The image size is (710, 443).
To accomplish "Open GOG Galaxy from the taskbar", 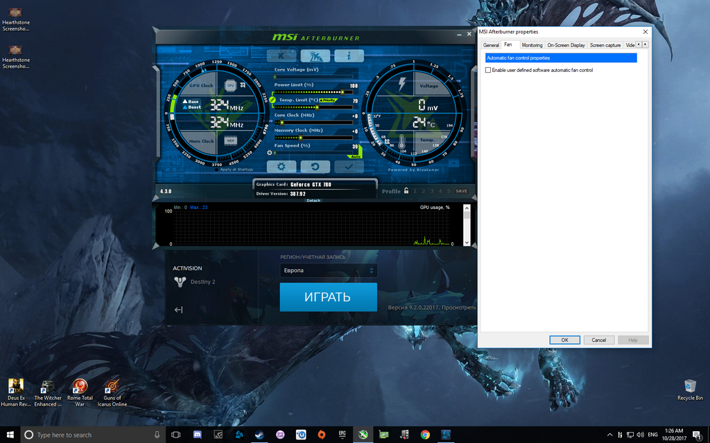I will 280,435.
